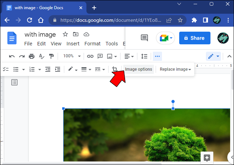Screen dimensions: 234x165
Task: Open the Extensions puzzle icon
Action: (x=194, y=20)
